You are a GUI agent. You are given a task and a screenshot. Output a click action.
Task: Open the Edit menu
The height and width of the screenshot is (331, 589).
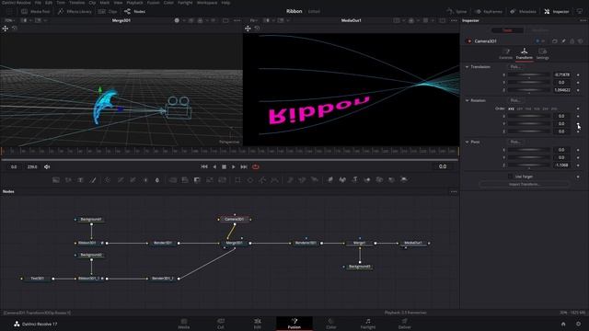coord(49,3)
